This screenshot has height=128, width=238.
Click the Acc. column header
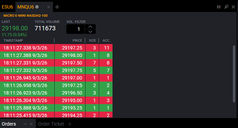pyautogui.click(x=106, y=41)
